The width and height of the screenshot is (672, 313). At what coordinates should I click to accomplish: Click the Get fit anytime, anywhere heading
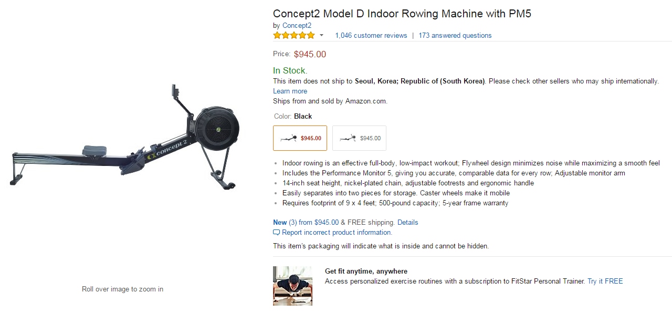tap(366, 272)
